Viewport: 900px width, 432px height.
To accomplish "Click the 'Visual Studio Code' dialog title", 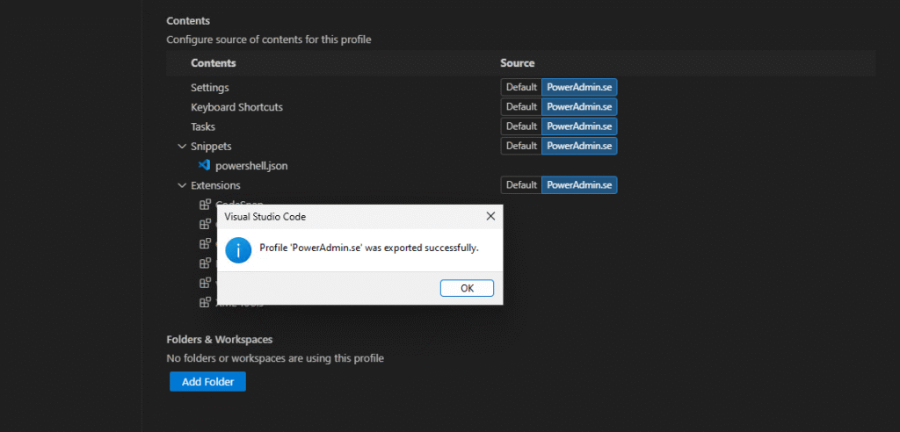I will pos(265,217).
